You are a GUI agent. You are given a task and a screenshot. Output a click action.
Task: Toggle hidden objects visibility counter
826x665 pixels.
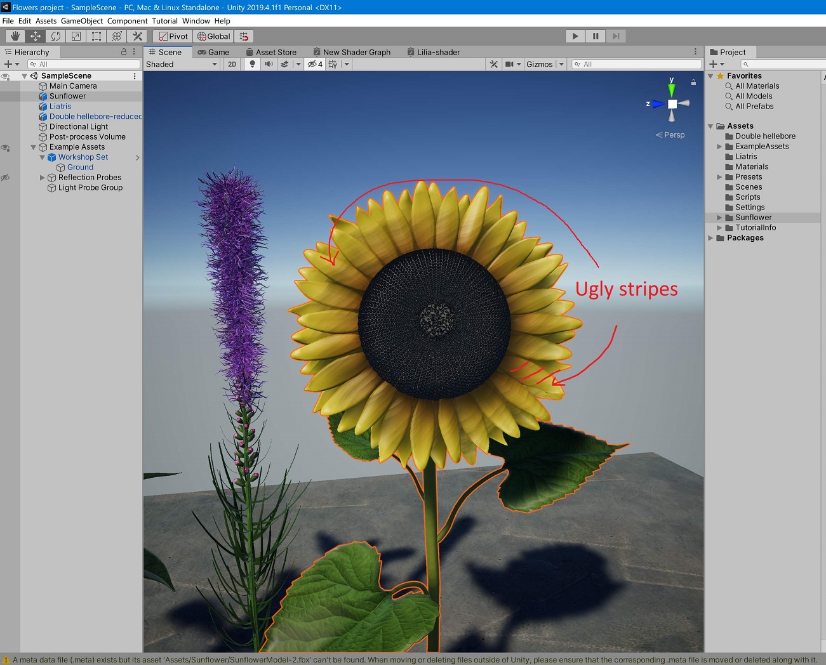(x=315, y=64)
